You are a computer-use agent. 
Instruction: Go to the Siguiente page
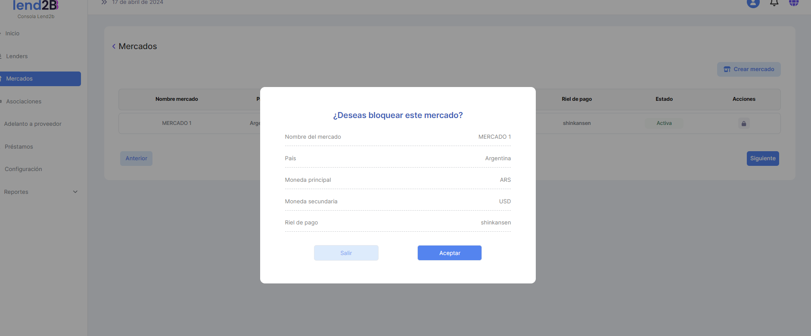762,159
